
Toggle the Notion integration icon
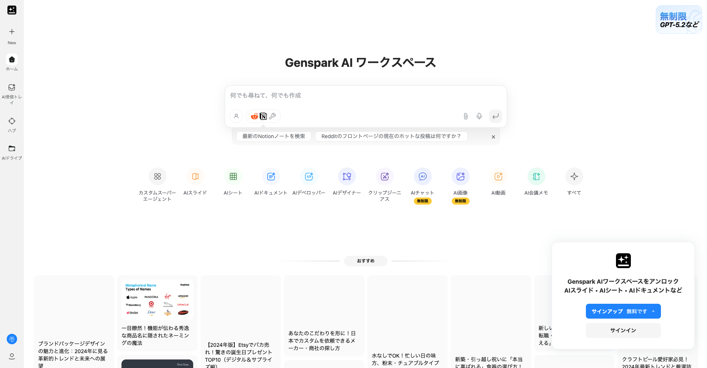[263, 116]
